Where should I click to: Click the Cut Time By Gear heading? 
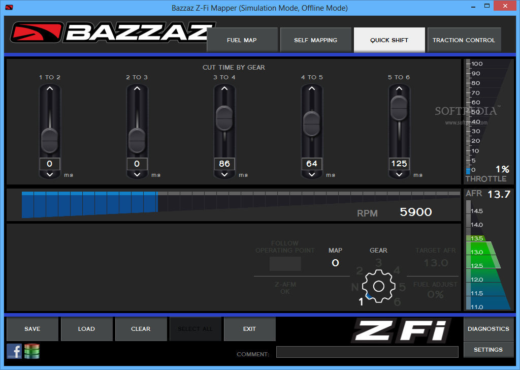(234, 68)
